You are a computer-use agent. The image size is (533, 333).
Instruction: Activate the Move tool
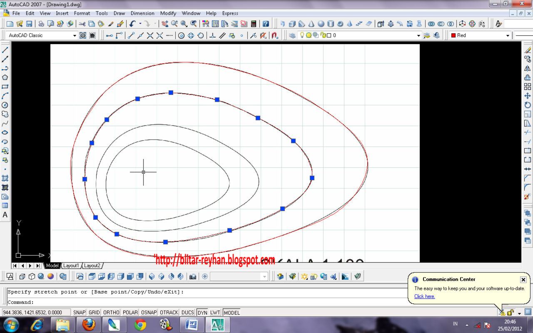[x=528, y=96]
